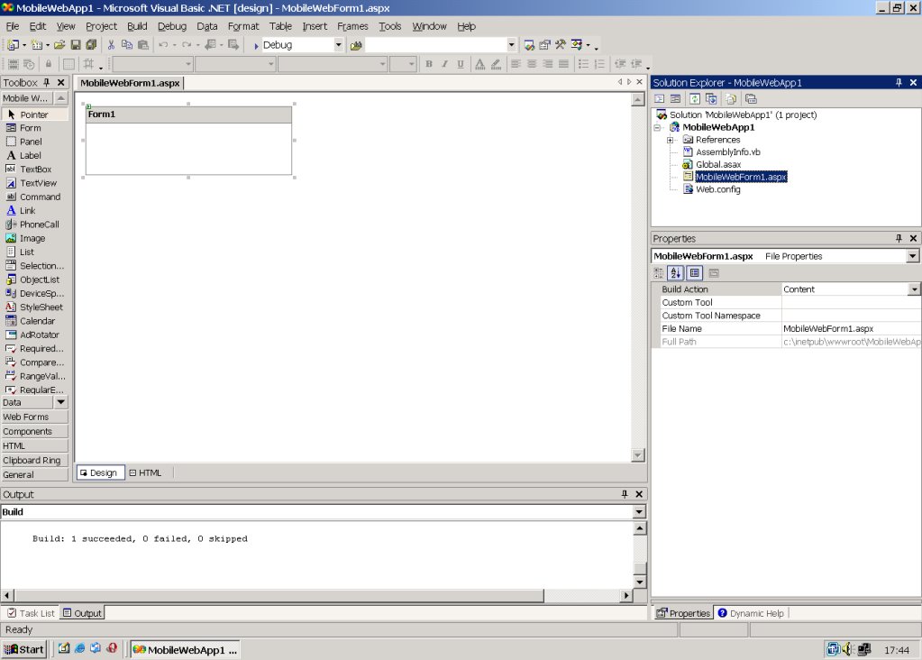
Task: Select the TextView control in the Toolbox
Action: pos(34,183)
